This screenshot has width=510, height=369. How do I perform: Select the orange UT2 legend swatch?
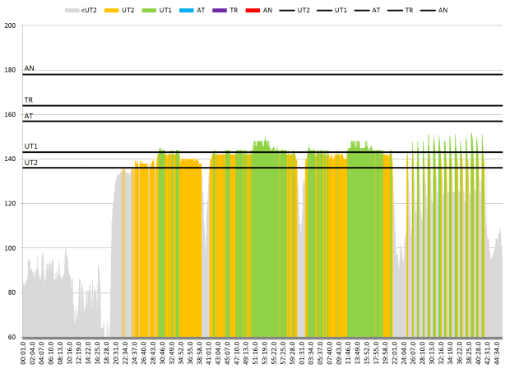tap(111, 11)
